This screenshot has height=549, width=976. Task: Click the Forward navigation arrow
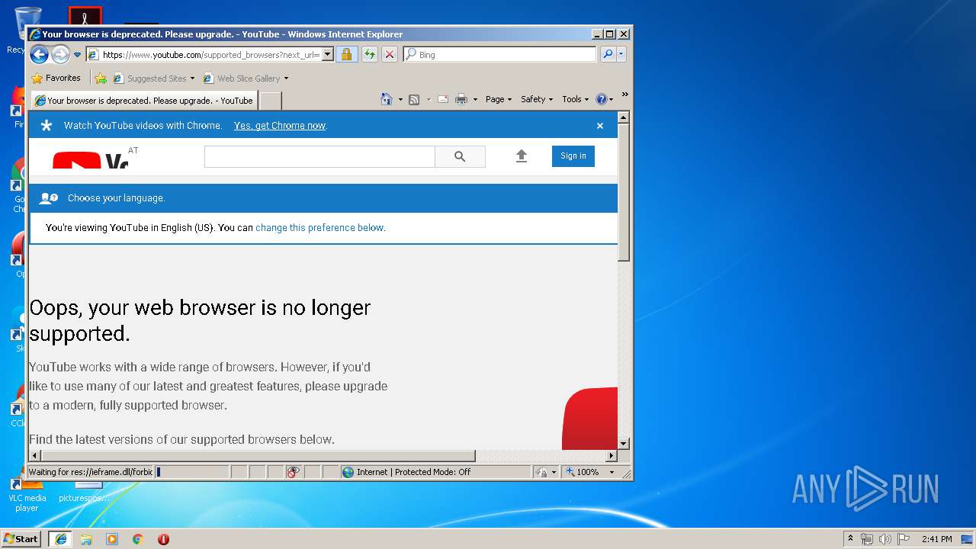pos(60,54)
